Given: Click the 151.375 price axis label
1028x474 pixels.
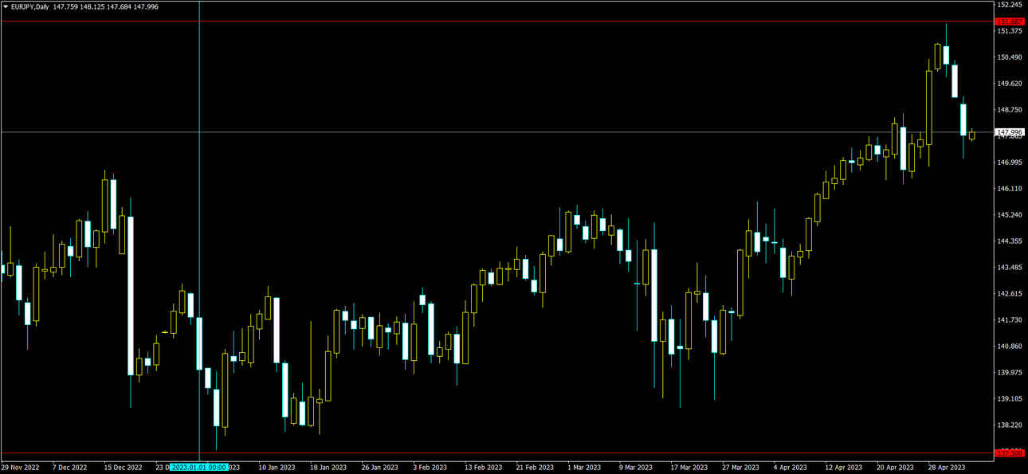Looking at the screenshot, I should pos(1010,31).
